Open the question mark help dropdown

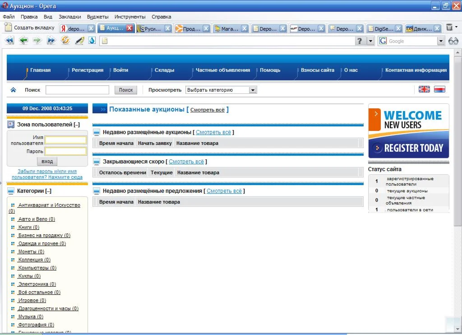tap(370, 41)
